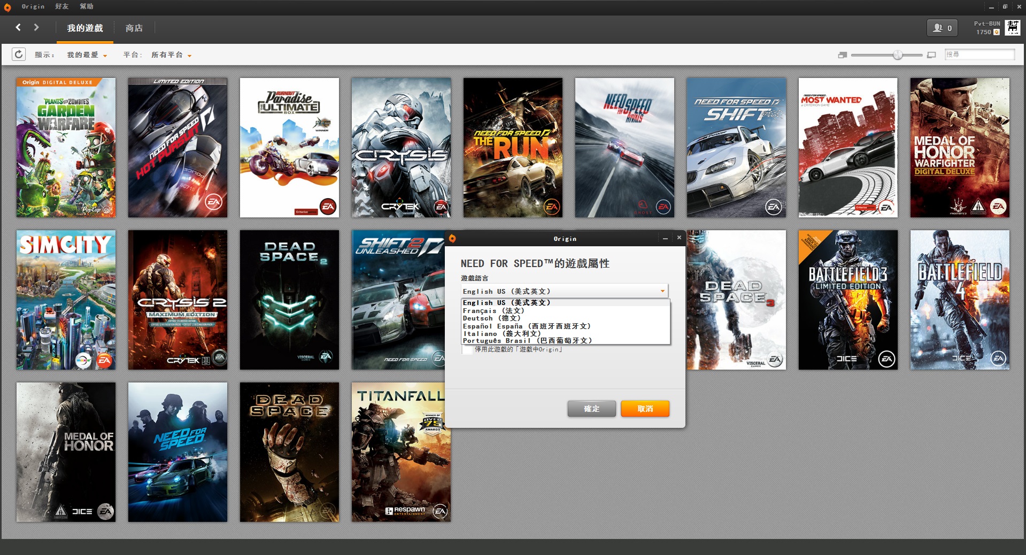The width and height of the screenshot is (1026, 555).
Task: Select Medal of Honor Warfighter cover
Action: tap(960, 147)
